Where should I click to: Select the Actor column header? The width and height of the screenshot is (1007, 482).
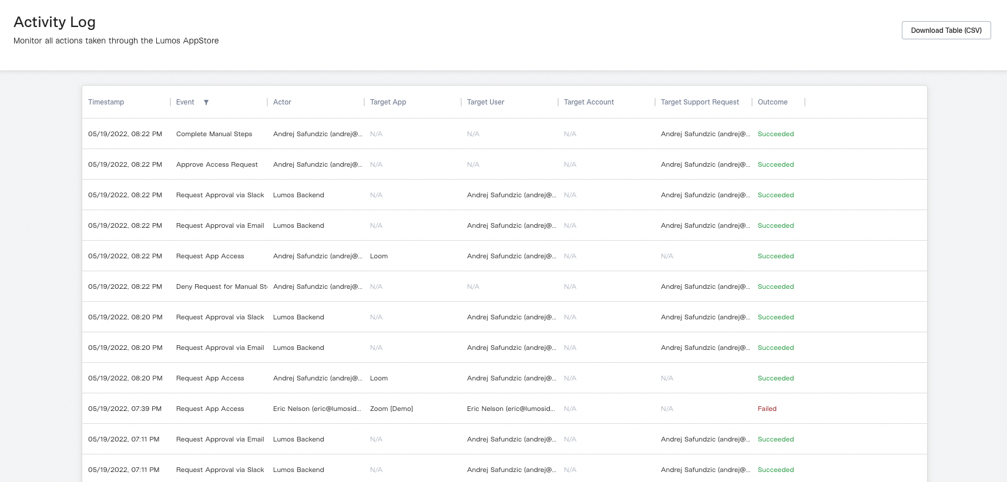(x=282, y=102)
